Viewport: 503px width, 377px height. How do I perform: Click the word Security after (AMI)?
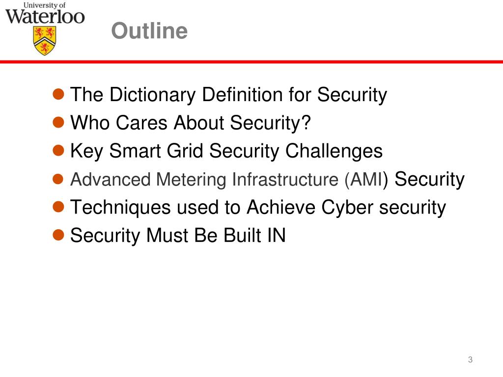point(429,179)
